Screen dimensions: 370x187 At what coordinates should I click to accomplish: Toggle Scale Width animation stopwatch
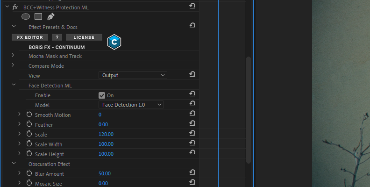[29, 144]
